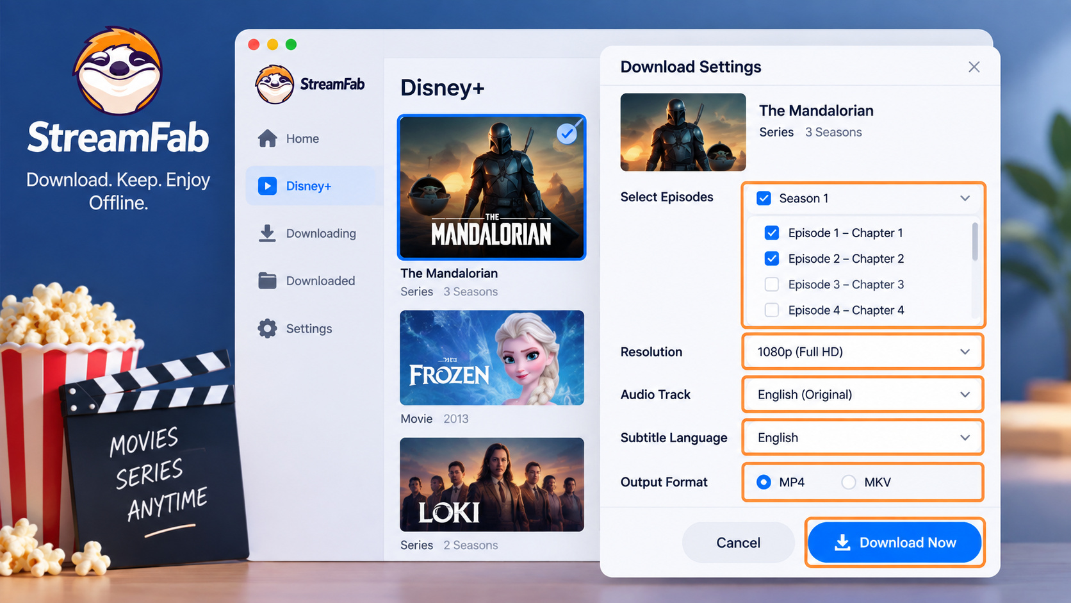The width and height of the screenshot is (1071, 603).
Task: Uncheck Episode 2 – Chapter 2
Action: click(x=772, y=258)
